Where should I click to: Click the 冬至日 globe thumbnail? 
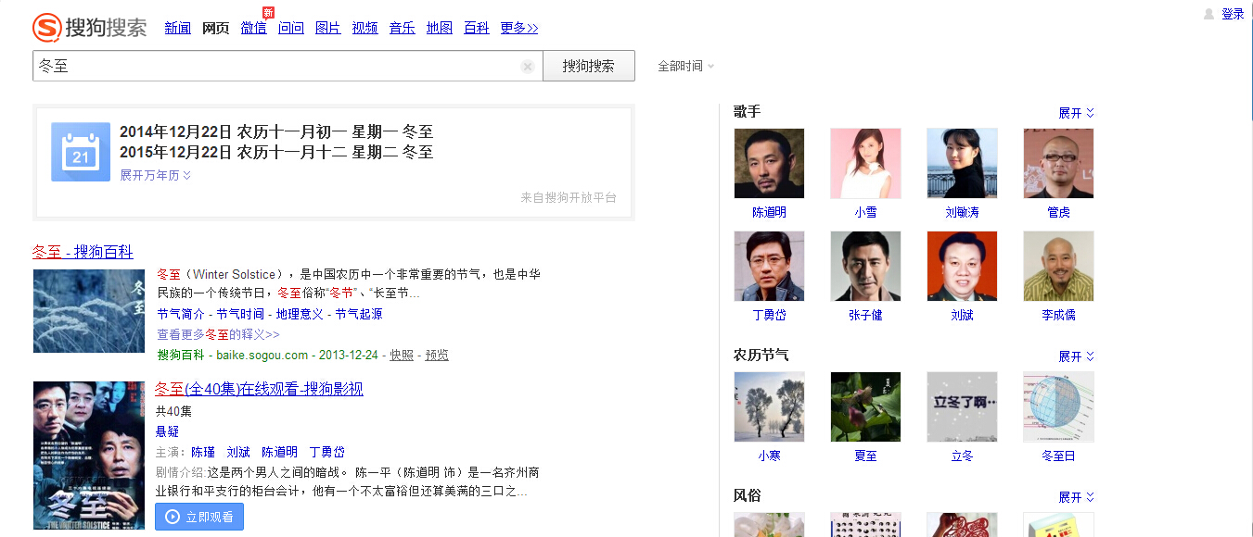point(1058,406)
